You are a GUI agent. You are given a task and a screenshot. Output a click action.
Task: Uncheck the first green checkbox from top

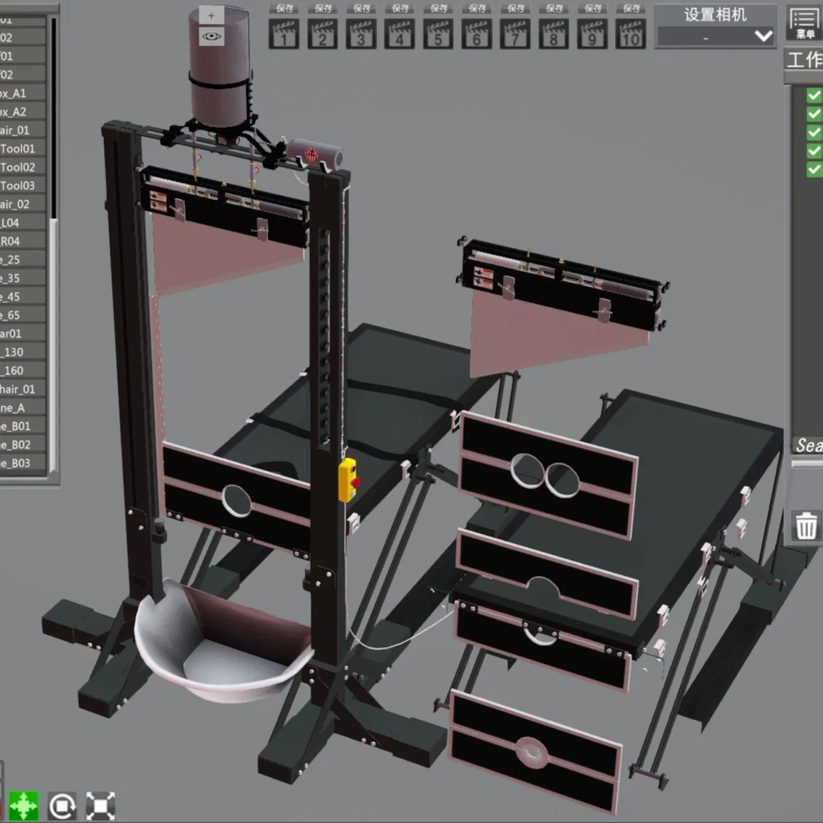[x=814, y=95]
